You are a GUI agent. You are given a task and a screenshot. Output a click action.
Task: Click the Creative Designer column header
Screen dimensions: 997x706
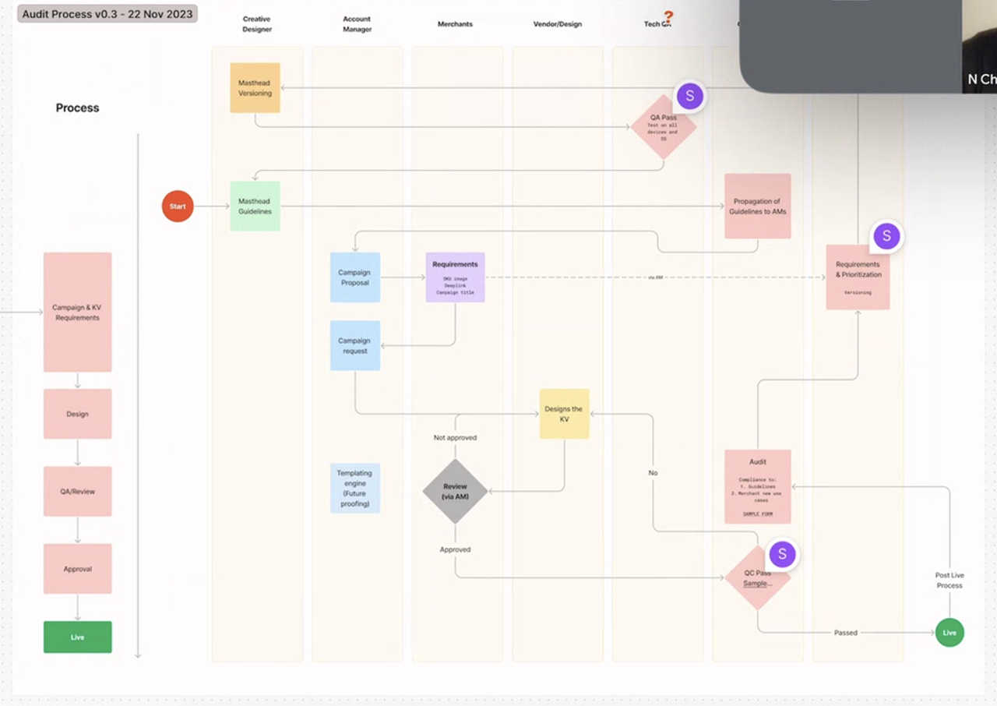pos(256,24)
